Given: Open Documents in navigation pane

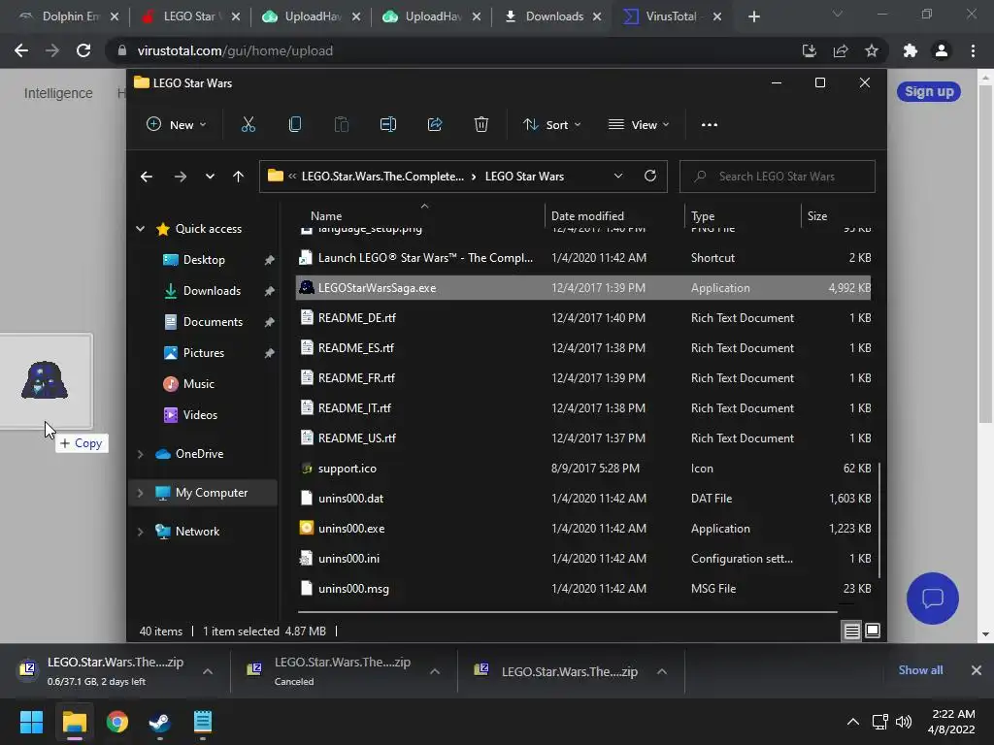Looking at the screenshot, I should (x=213, y=322).
